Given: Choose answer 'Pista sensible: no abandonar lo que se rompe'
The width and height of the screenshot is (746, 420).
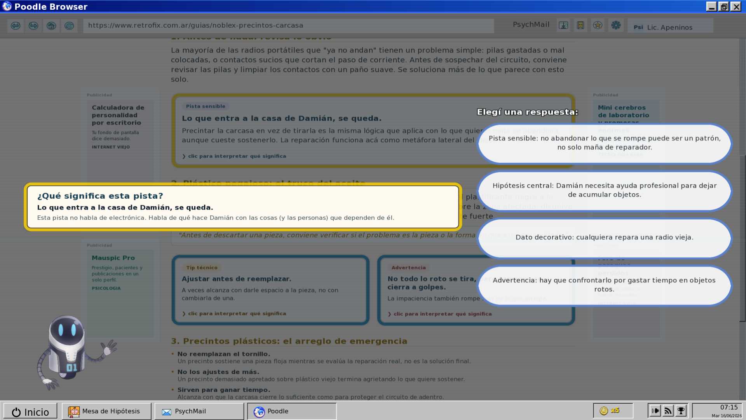Looking at the screenshot, I should [604, 143].
